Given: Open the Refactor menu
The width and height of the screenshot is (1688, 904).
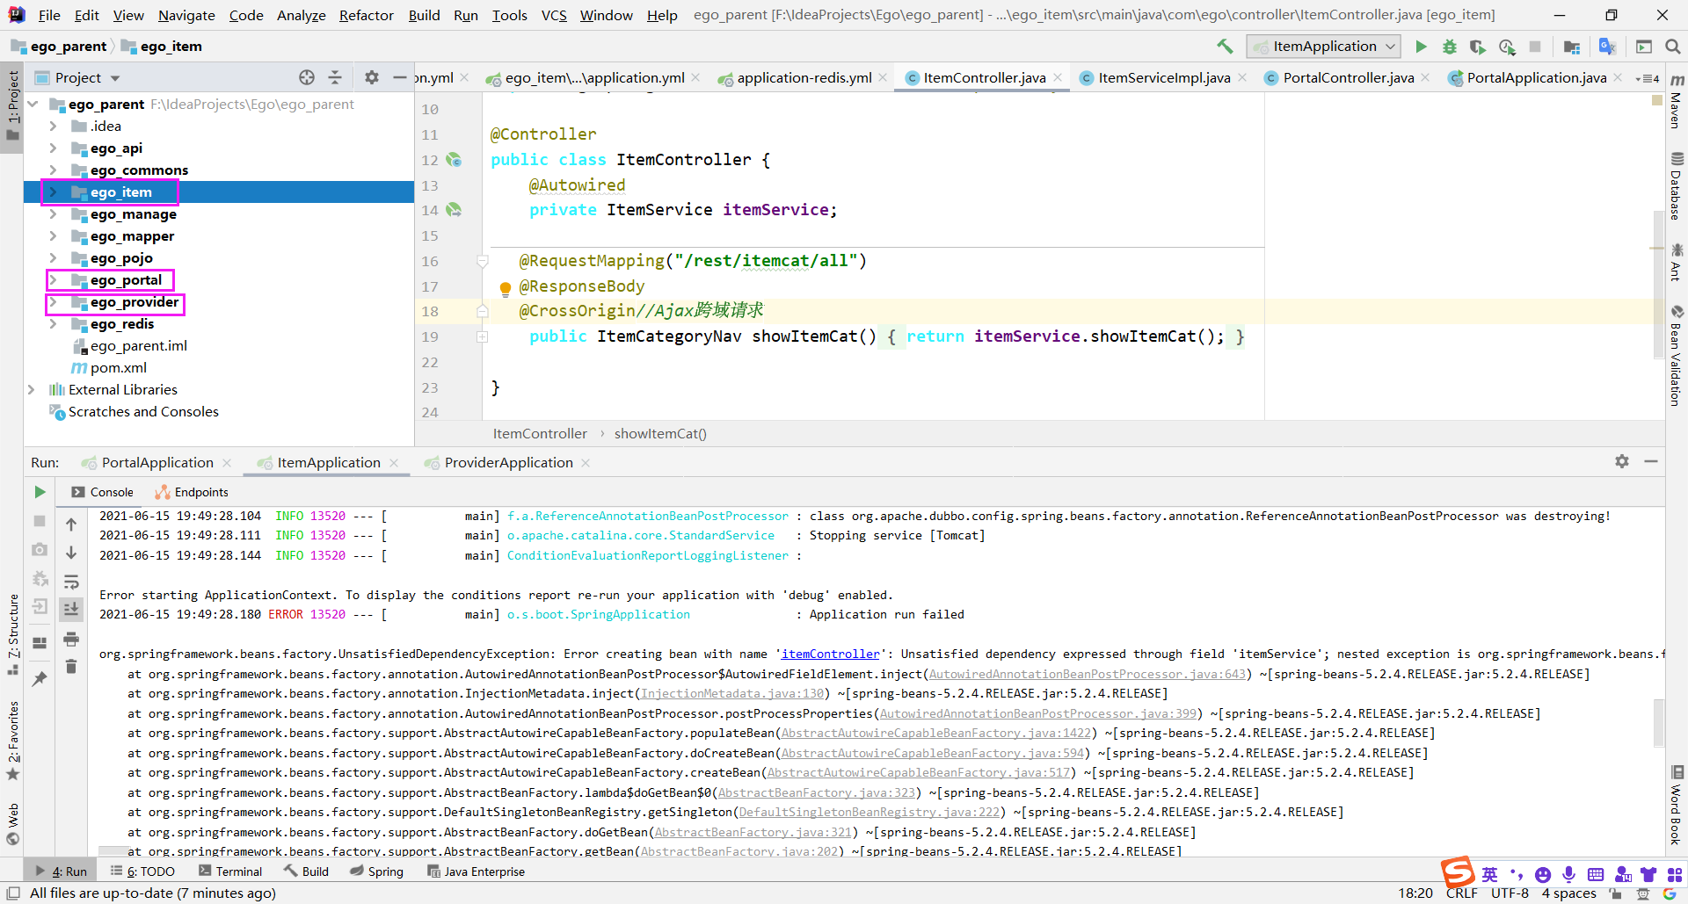Looking at the screenshot, I should 366,15.
